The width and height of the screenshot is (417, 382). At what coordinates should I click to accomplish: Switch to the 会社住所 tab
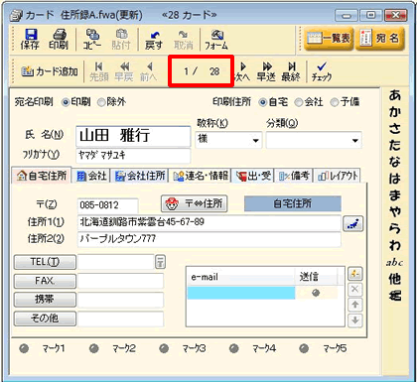point(140,176)
